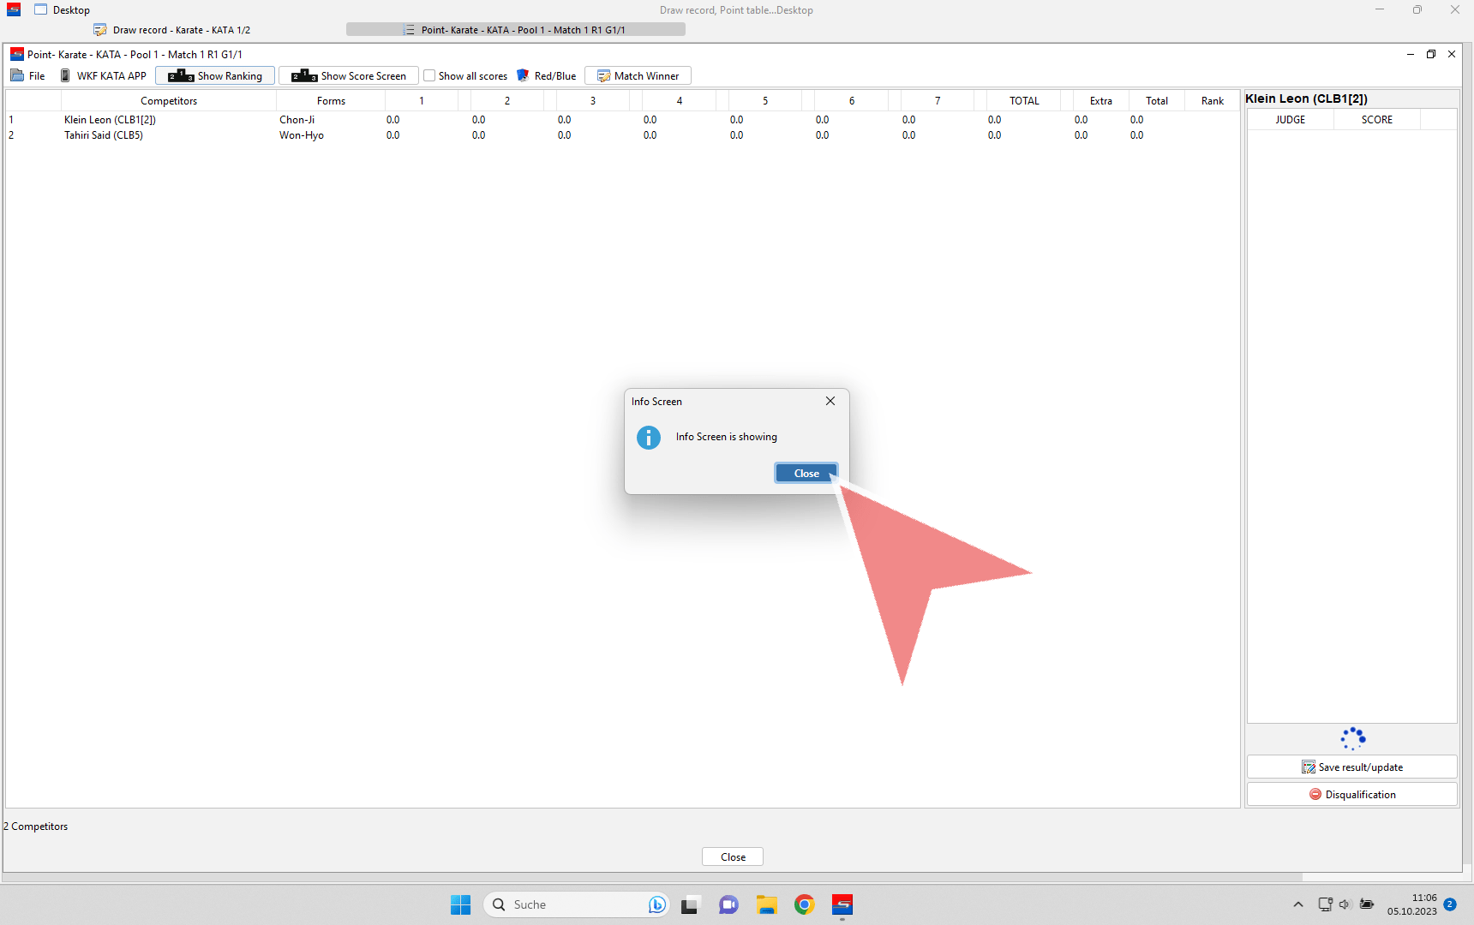Select competitor Tahiri Said row
The width and height of the screenshot is (1474, 925).
(104, 135)
